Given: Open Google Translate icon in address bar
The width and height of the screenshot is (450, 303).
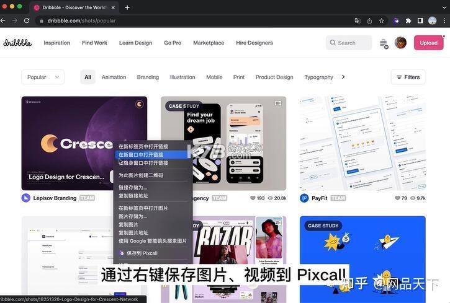Looking at the screenshot, I should point(358,20).
